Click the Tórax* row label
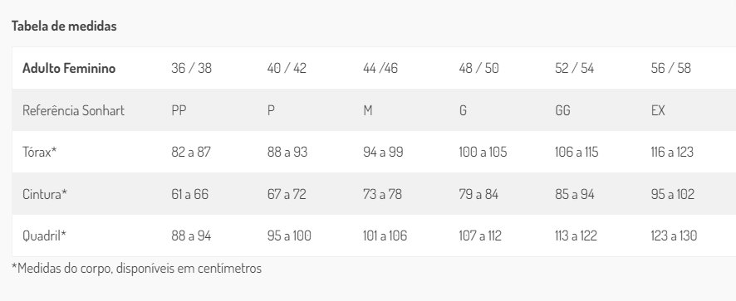Screen dimensions: 736x301 [x=39, y=152]
